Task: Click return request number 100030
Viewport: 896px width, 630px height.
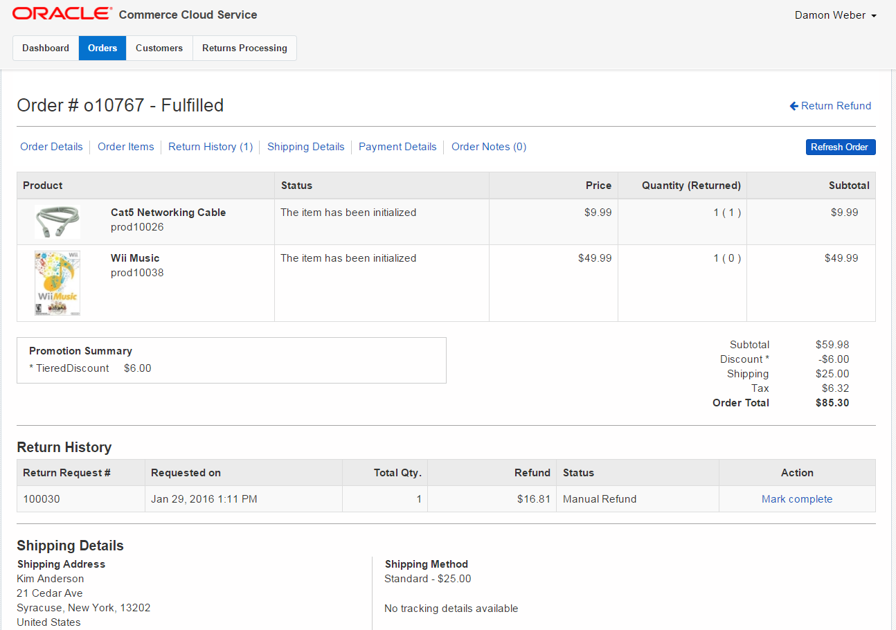Action: [x=42, y=499]
